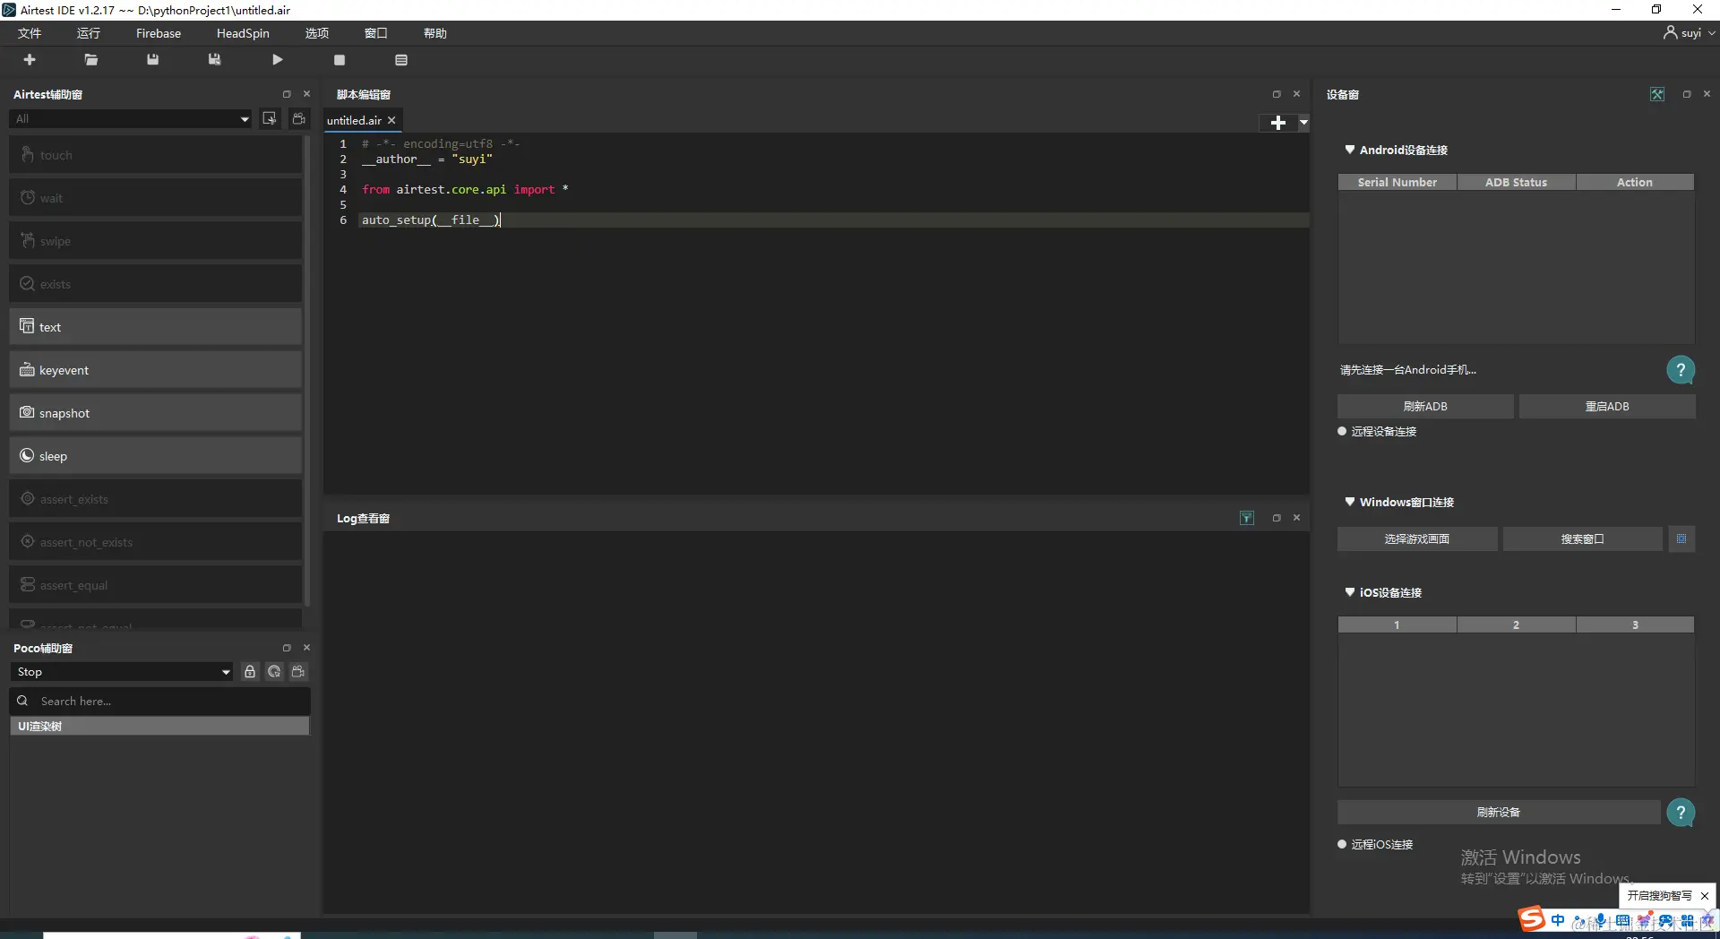
Task: Create a new script with the plus toolbar icon
Action: [30, 59]
